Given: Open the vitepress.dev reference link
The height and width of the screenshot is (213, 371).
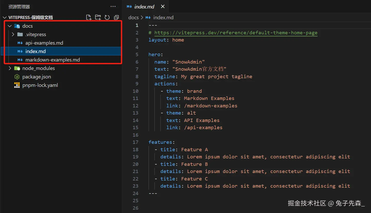Looking at the screenshot, I should [236, 33].
